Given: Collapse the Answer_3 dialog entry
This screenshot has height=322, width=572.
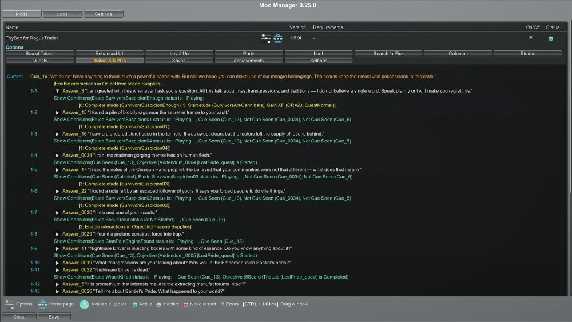Looking at the screenshot, I should pyautogui.click(x=57, y=91).
